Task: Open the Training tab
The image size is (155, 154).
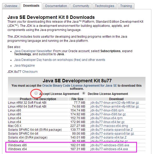Action: tap(126, 6)
